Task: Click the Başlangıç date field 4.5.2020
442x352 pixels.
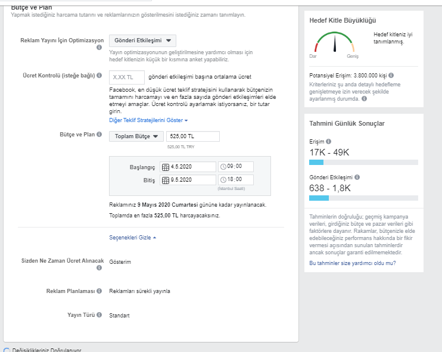Action: pyautogui.click(x=188, y=167)
